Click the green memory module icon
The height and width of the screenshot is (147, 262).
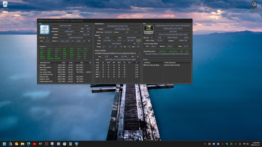(138, 41)
